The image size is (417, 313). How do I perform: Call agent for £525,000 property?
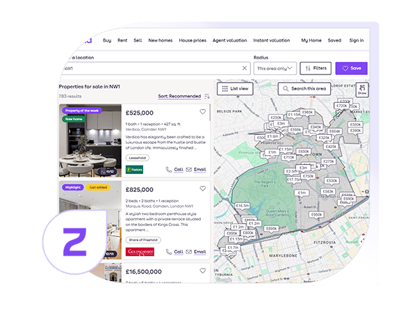174,170
